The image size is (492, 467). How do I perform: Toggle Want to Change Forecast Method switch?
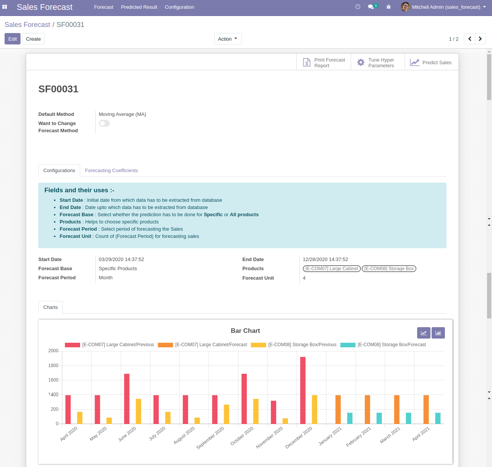point(104,123)
